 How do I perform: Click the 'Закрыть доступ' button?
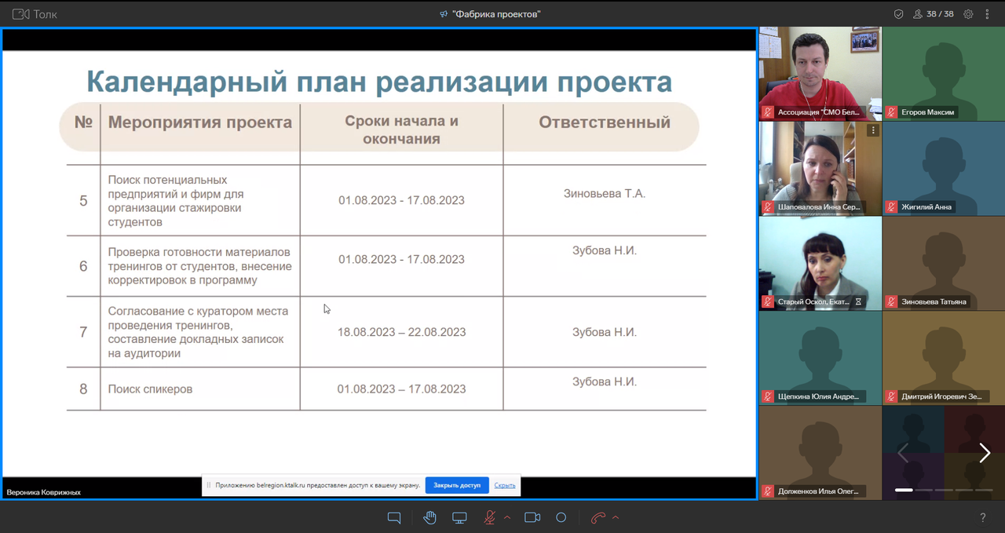pos(457,485)
